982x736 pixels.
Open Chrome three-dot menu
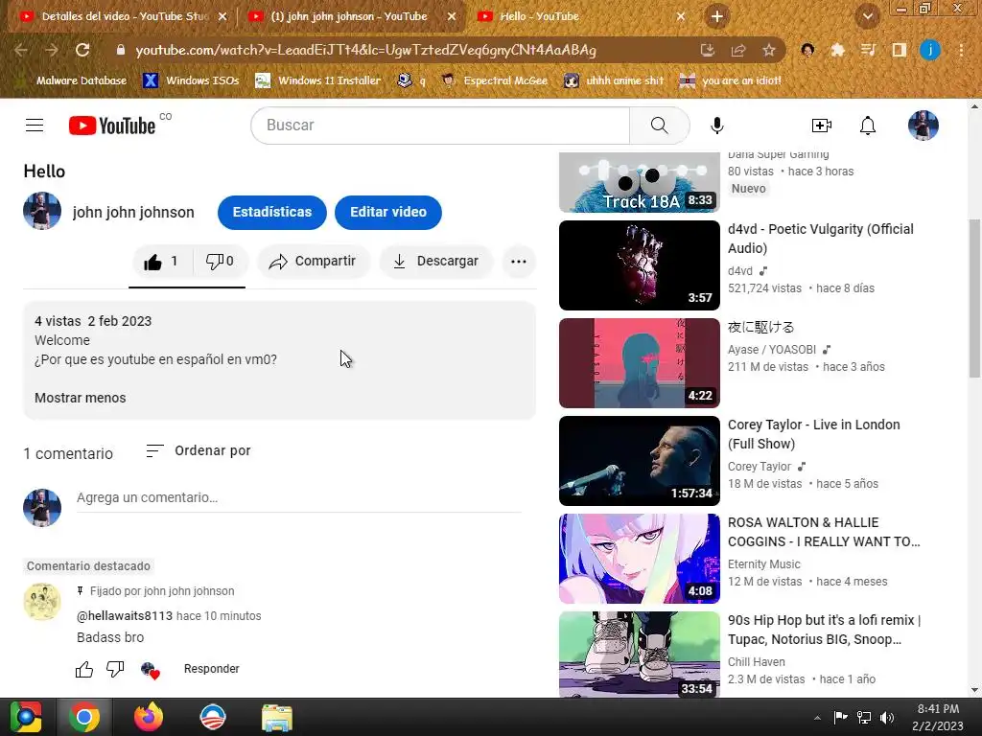[961, 50]
